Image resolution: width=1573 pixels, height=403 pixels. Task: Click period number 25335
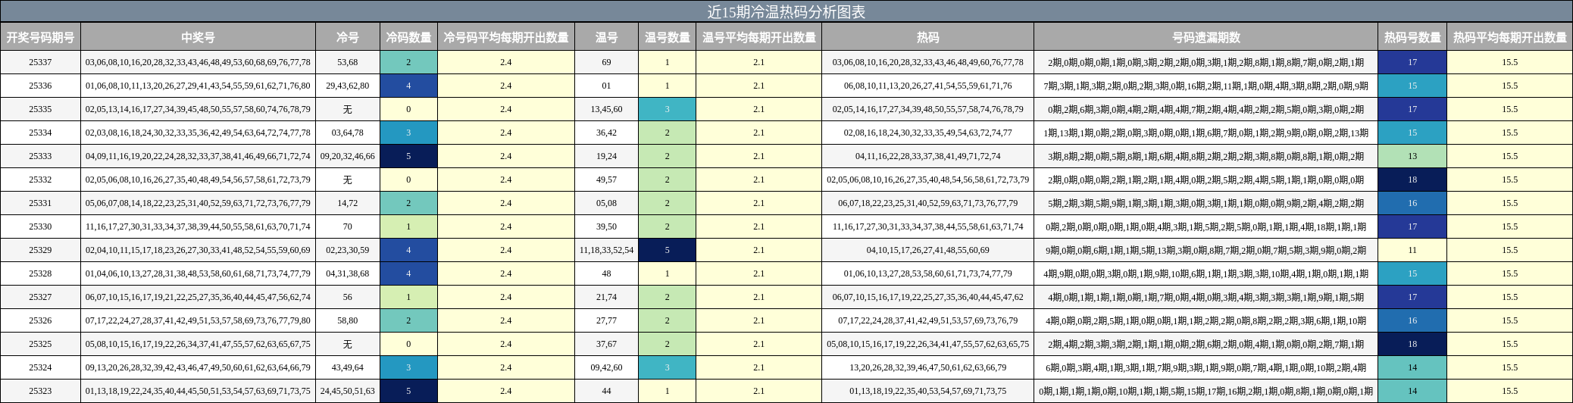40,109
